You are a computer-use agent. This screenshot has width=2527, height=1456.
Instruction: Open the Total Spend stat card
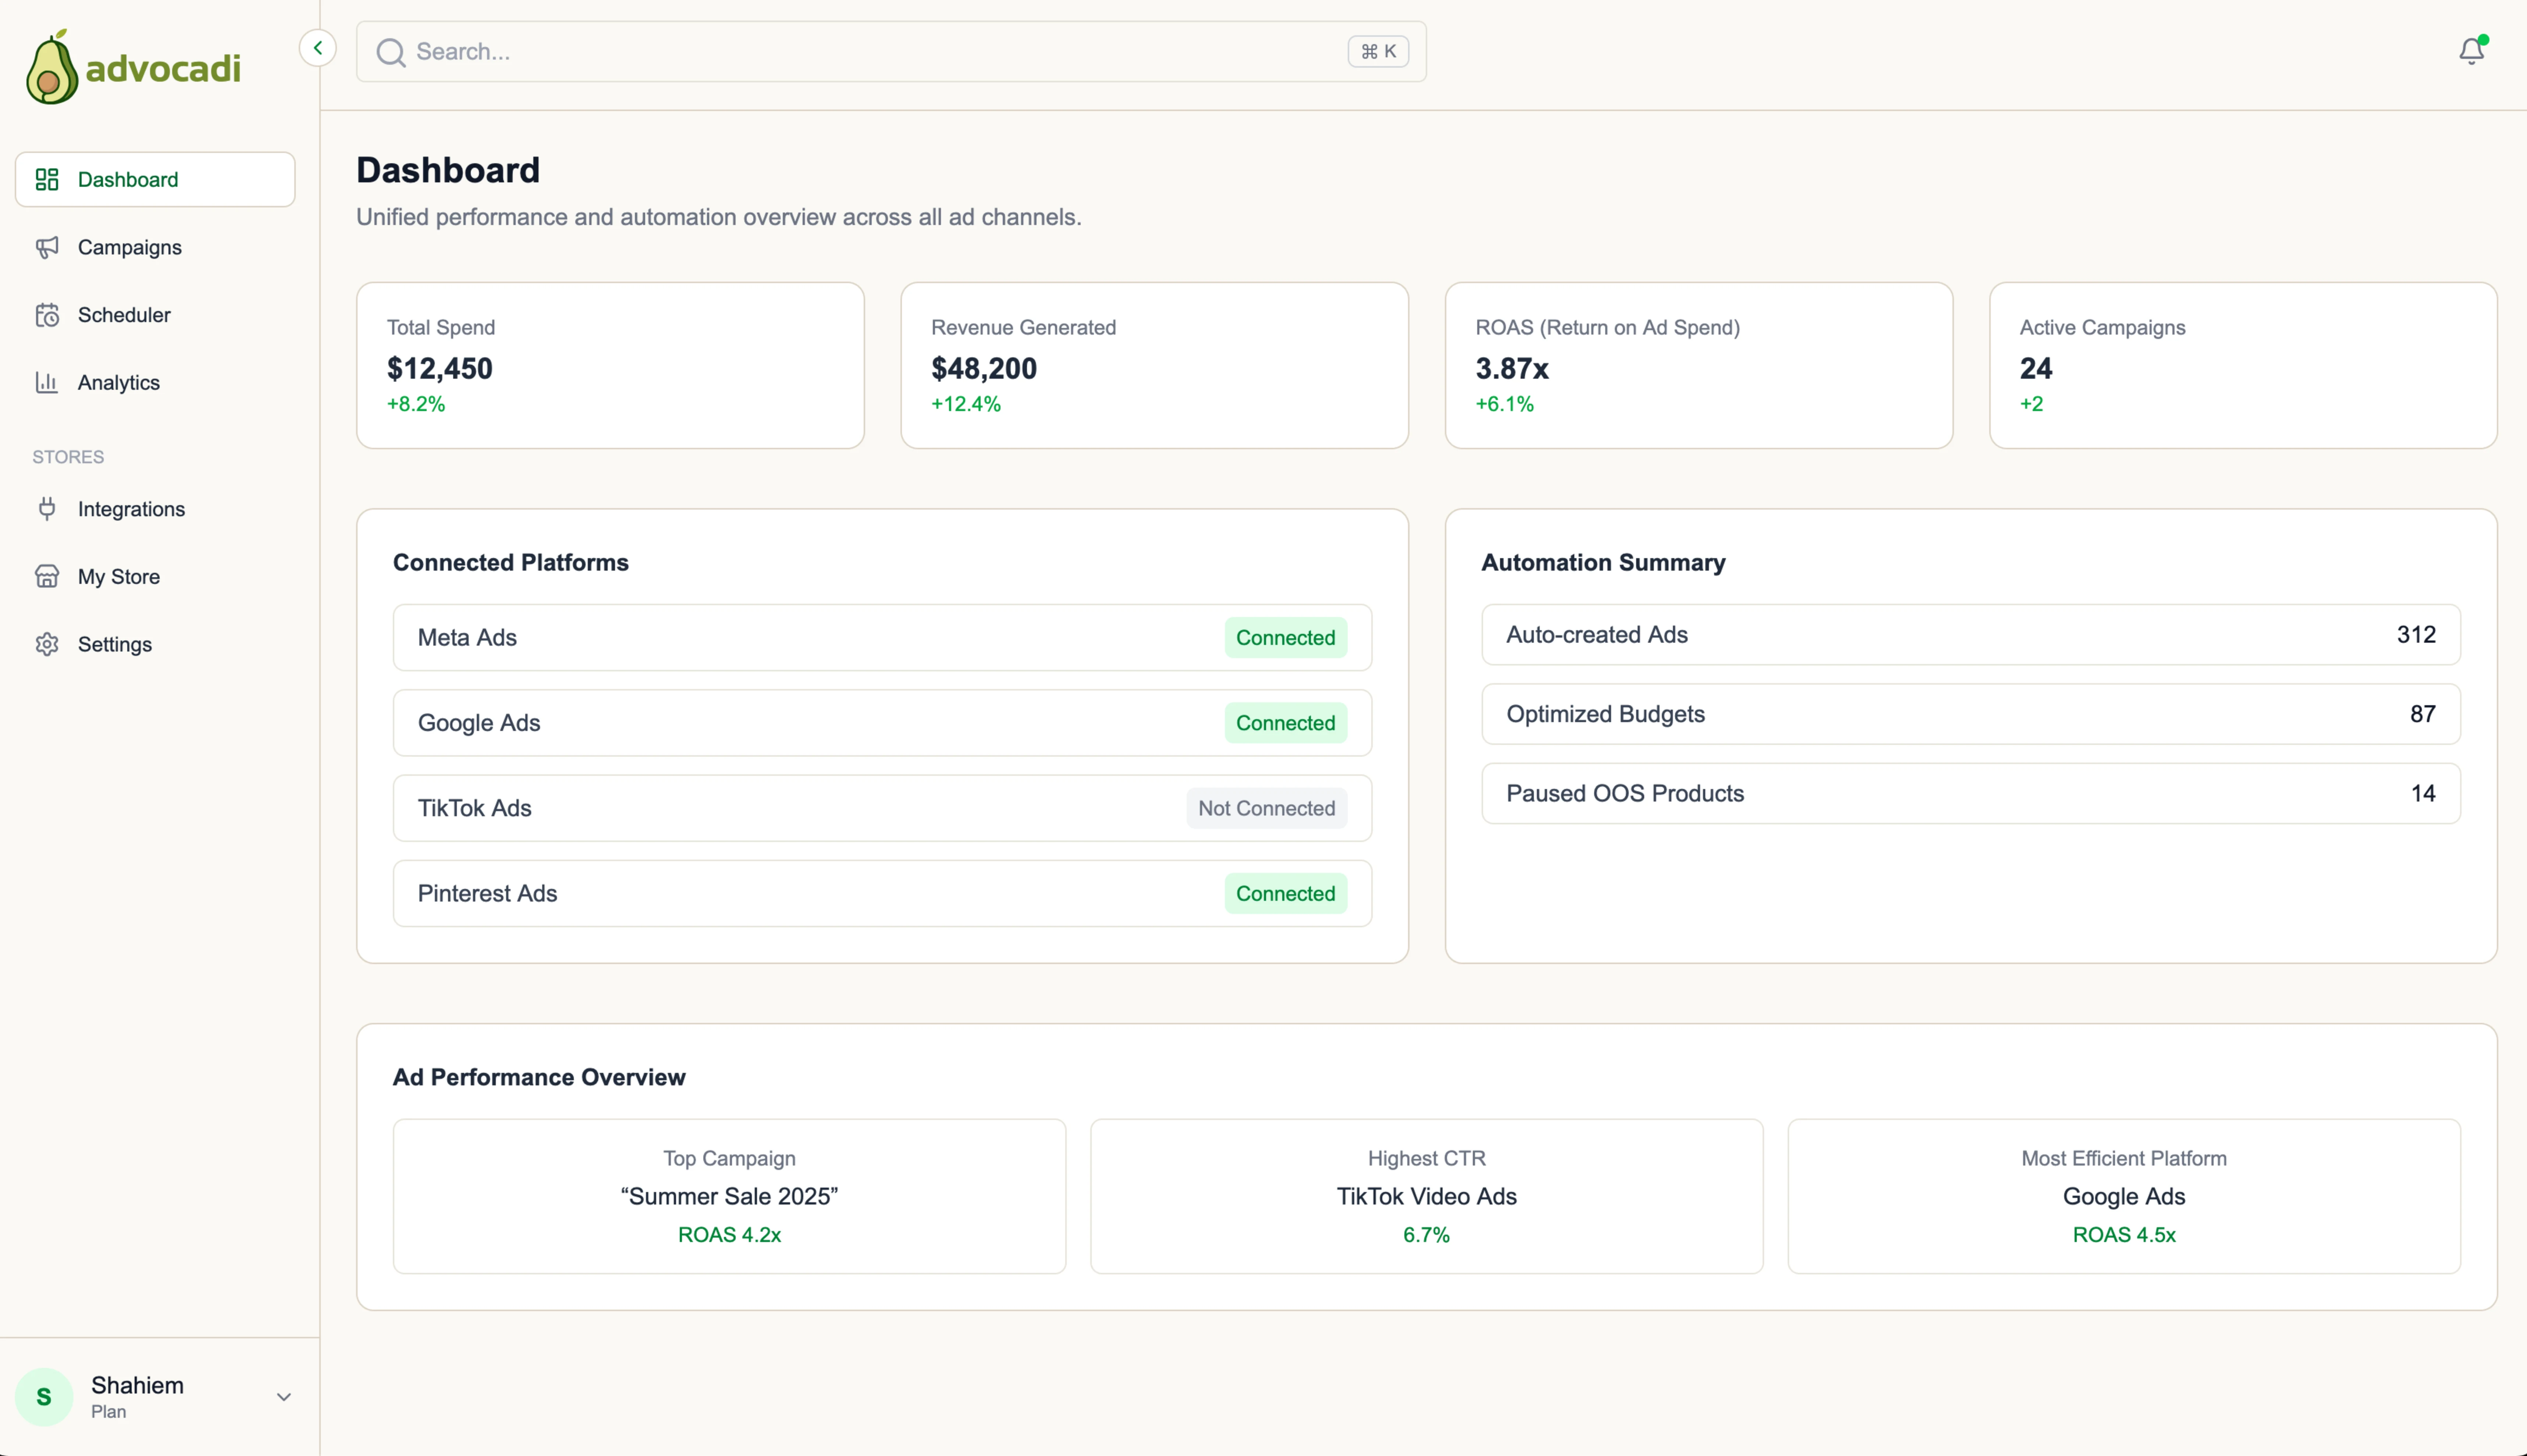click(609, 365)
